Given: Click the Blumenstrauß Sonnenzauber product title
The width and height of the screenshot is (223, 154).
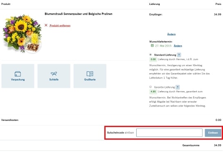Looking at the screenshot, I should (x=79, y=14).
